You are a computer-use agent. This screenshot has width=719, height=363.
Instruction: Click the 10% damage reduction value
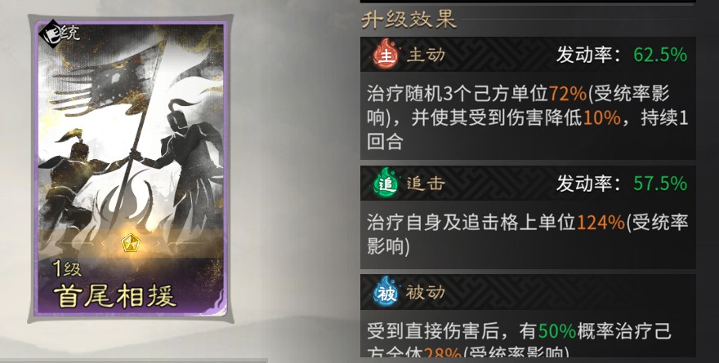tap(602, 118)
